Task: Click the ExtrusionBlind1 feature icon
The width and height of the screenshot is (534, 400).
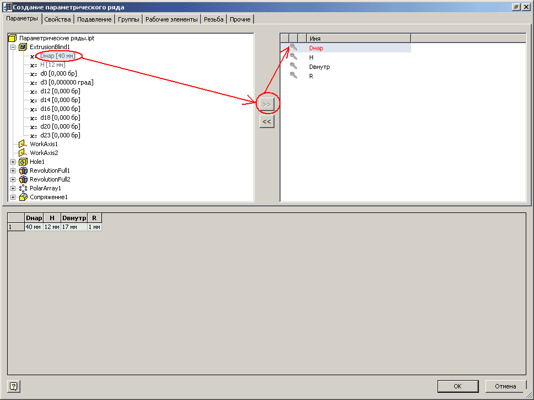Action: [x=23, y=47]
